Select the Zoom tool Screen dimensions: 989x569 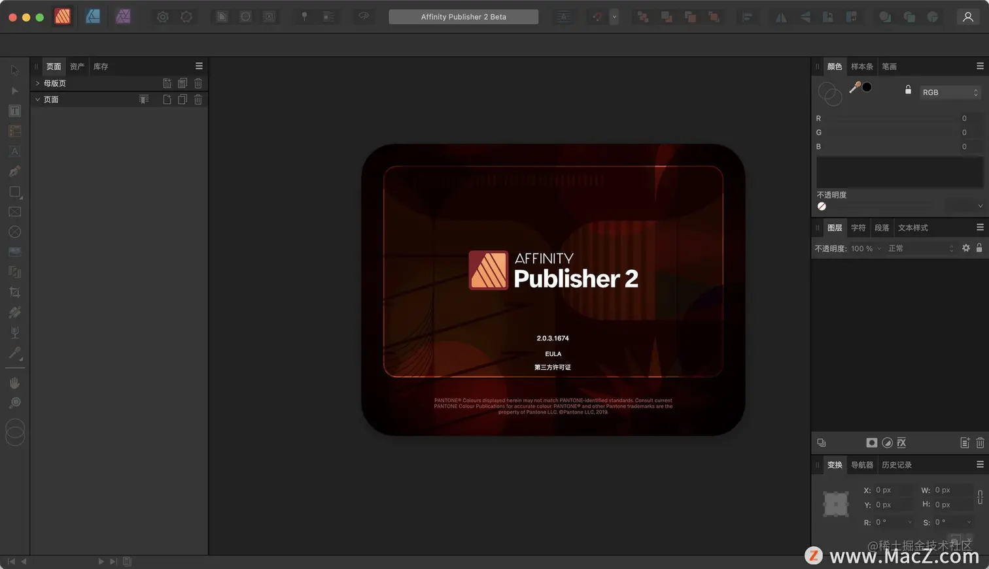15,403
